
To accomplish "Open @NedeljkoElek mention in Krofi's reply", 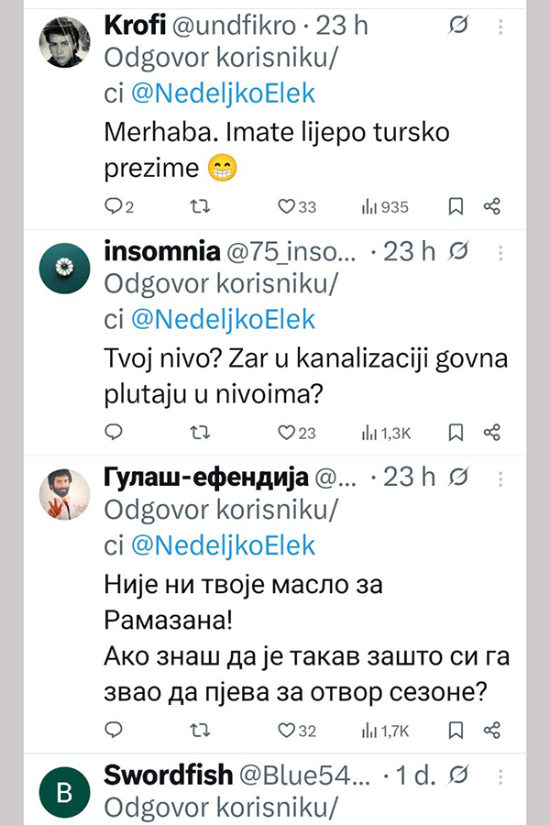I will point(224,93).
